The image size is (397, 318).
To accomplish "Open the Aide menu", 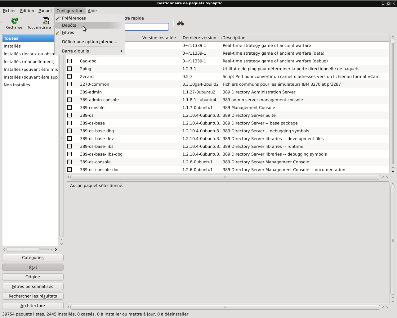I will [92, 11].
